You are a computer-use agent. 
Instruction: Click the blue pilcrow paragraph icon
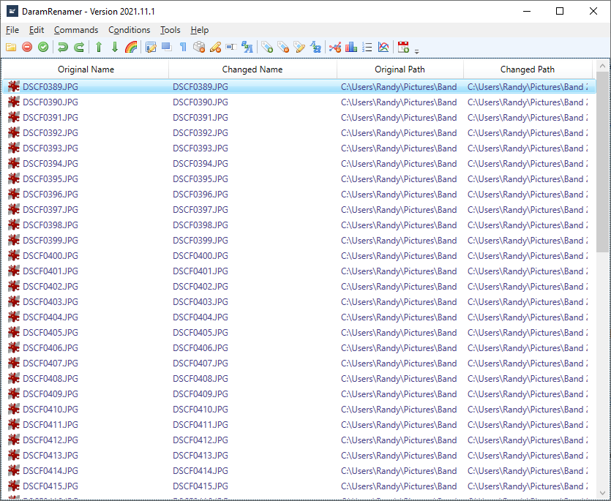[183, 47]
